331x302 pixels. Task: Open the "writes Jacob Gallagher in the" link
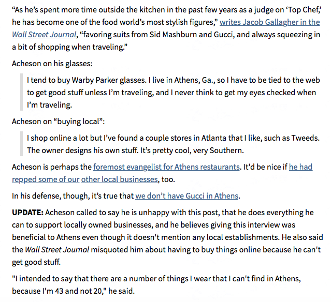tap(269, 22)
